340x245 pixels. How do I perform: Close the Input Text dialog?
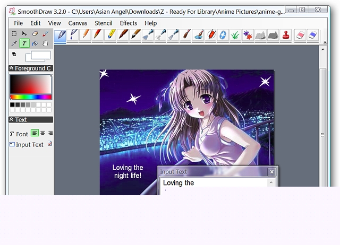271,172
